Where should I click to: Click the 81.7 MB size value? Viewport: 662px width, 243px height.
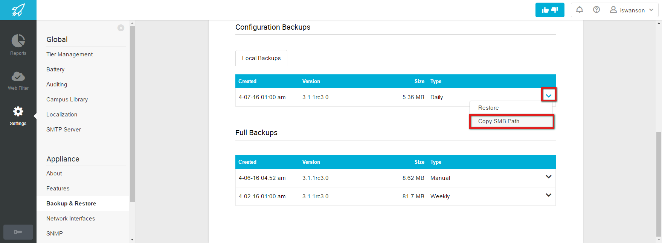[x=413, y=196]
